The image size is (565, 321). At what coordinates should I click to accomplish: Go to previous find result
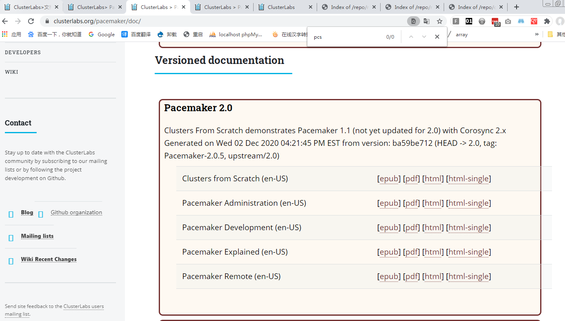(411, 37)
